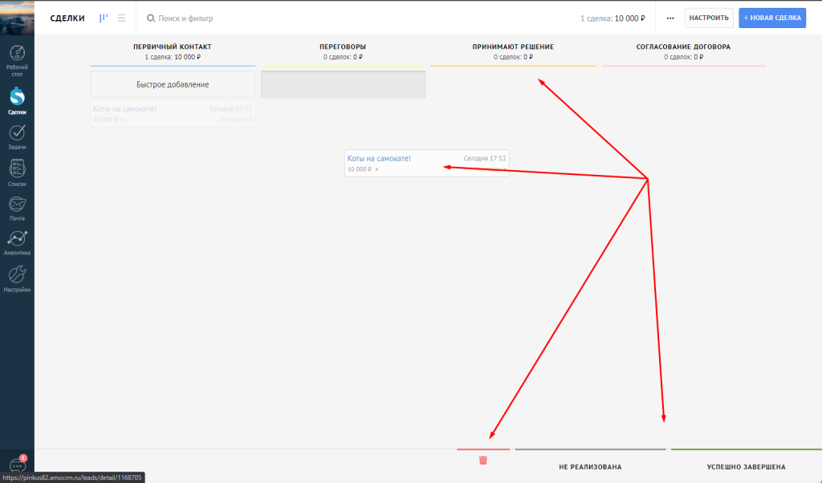The width and height of the screenshot is (822, 483).
Task: Select the Не реализована status zone
Action: [x=590, y=466]
